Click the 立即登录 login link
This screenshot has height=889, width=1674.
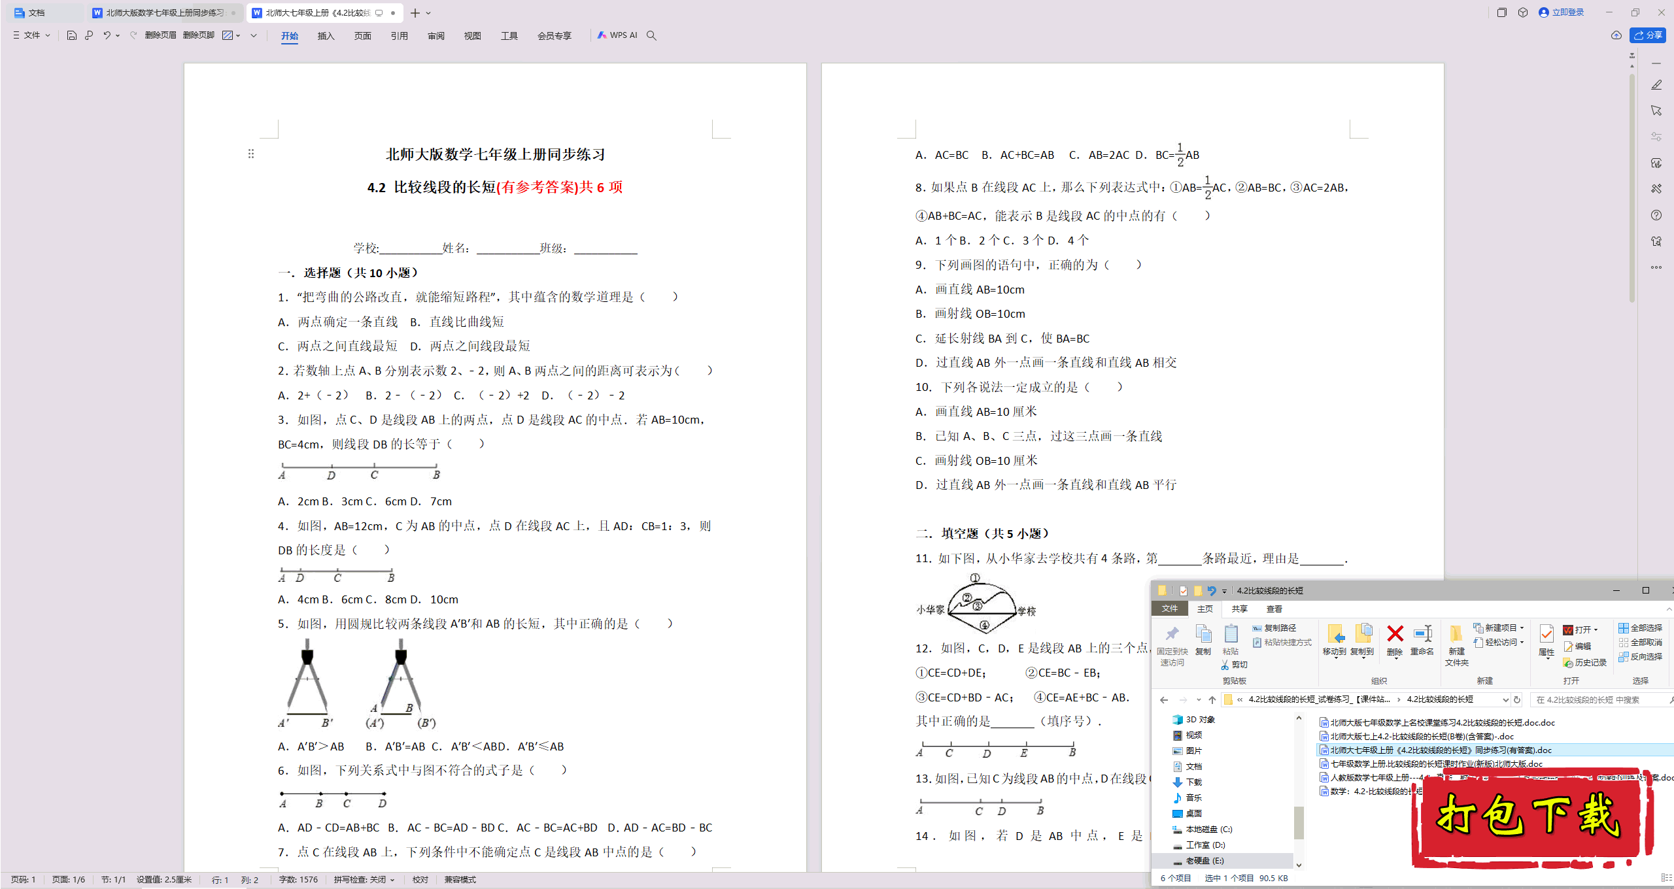coord(1562,12)
